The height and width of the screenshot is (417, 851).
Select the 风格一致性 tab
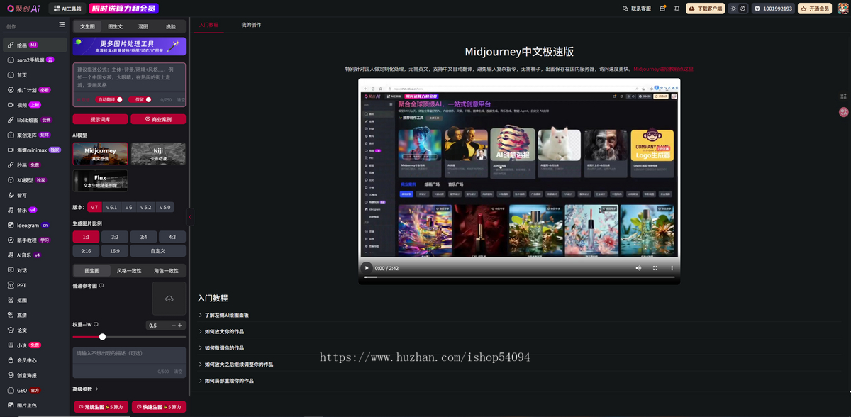pyautogui.click(x=129, y=271)
